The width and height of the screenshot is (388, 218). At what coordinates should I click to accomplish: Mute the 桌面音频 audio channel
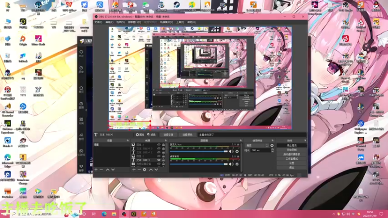coord(231,164)
